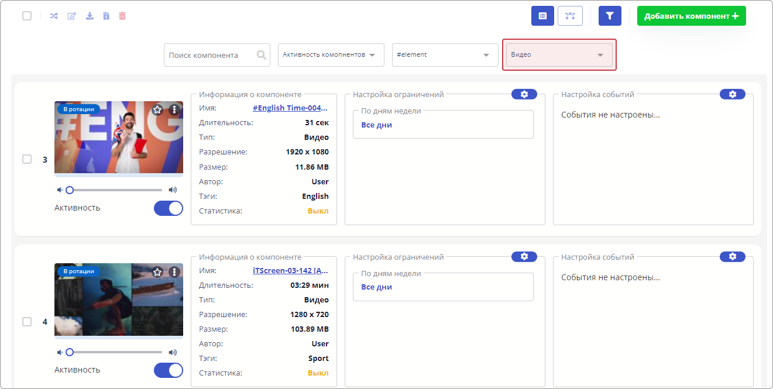
Task: Click the shuffle icon in top toolbar
Action: (x=54, y=16)
